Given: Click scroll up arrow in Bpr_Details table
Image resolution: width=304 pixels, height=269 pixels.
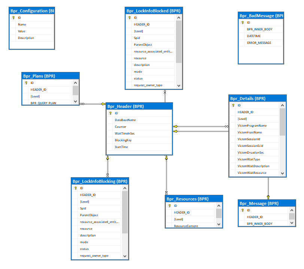Looking at the screenshot, I should tap(283, 105).
